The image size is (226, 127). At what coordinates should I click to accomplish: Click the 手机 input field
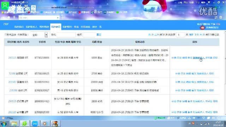(x=66, y=35)
